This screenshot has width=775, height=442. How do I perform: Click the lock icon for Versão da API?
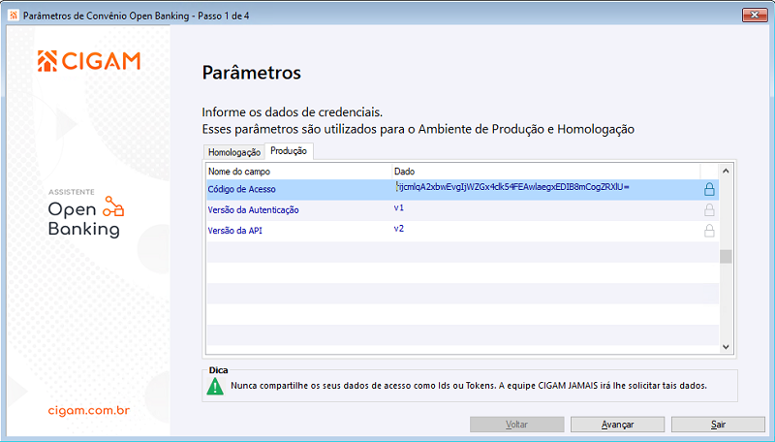(709, 231)
